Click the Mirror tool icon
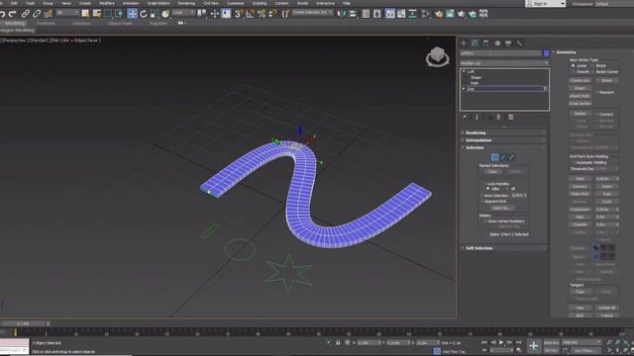The width and height of the screenshot is (634, 356). [342, 14]
